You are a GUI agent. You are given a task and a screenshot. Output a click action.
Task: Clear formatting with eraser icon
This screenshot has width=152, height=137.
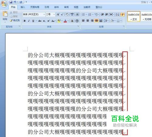pyautogui.click(x=67, y=14)
